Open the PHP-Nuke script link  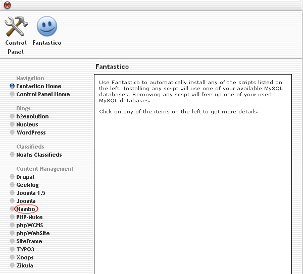[29, 217]
